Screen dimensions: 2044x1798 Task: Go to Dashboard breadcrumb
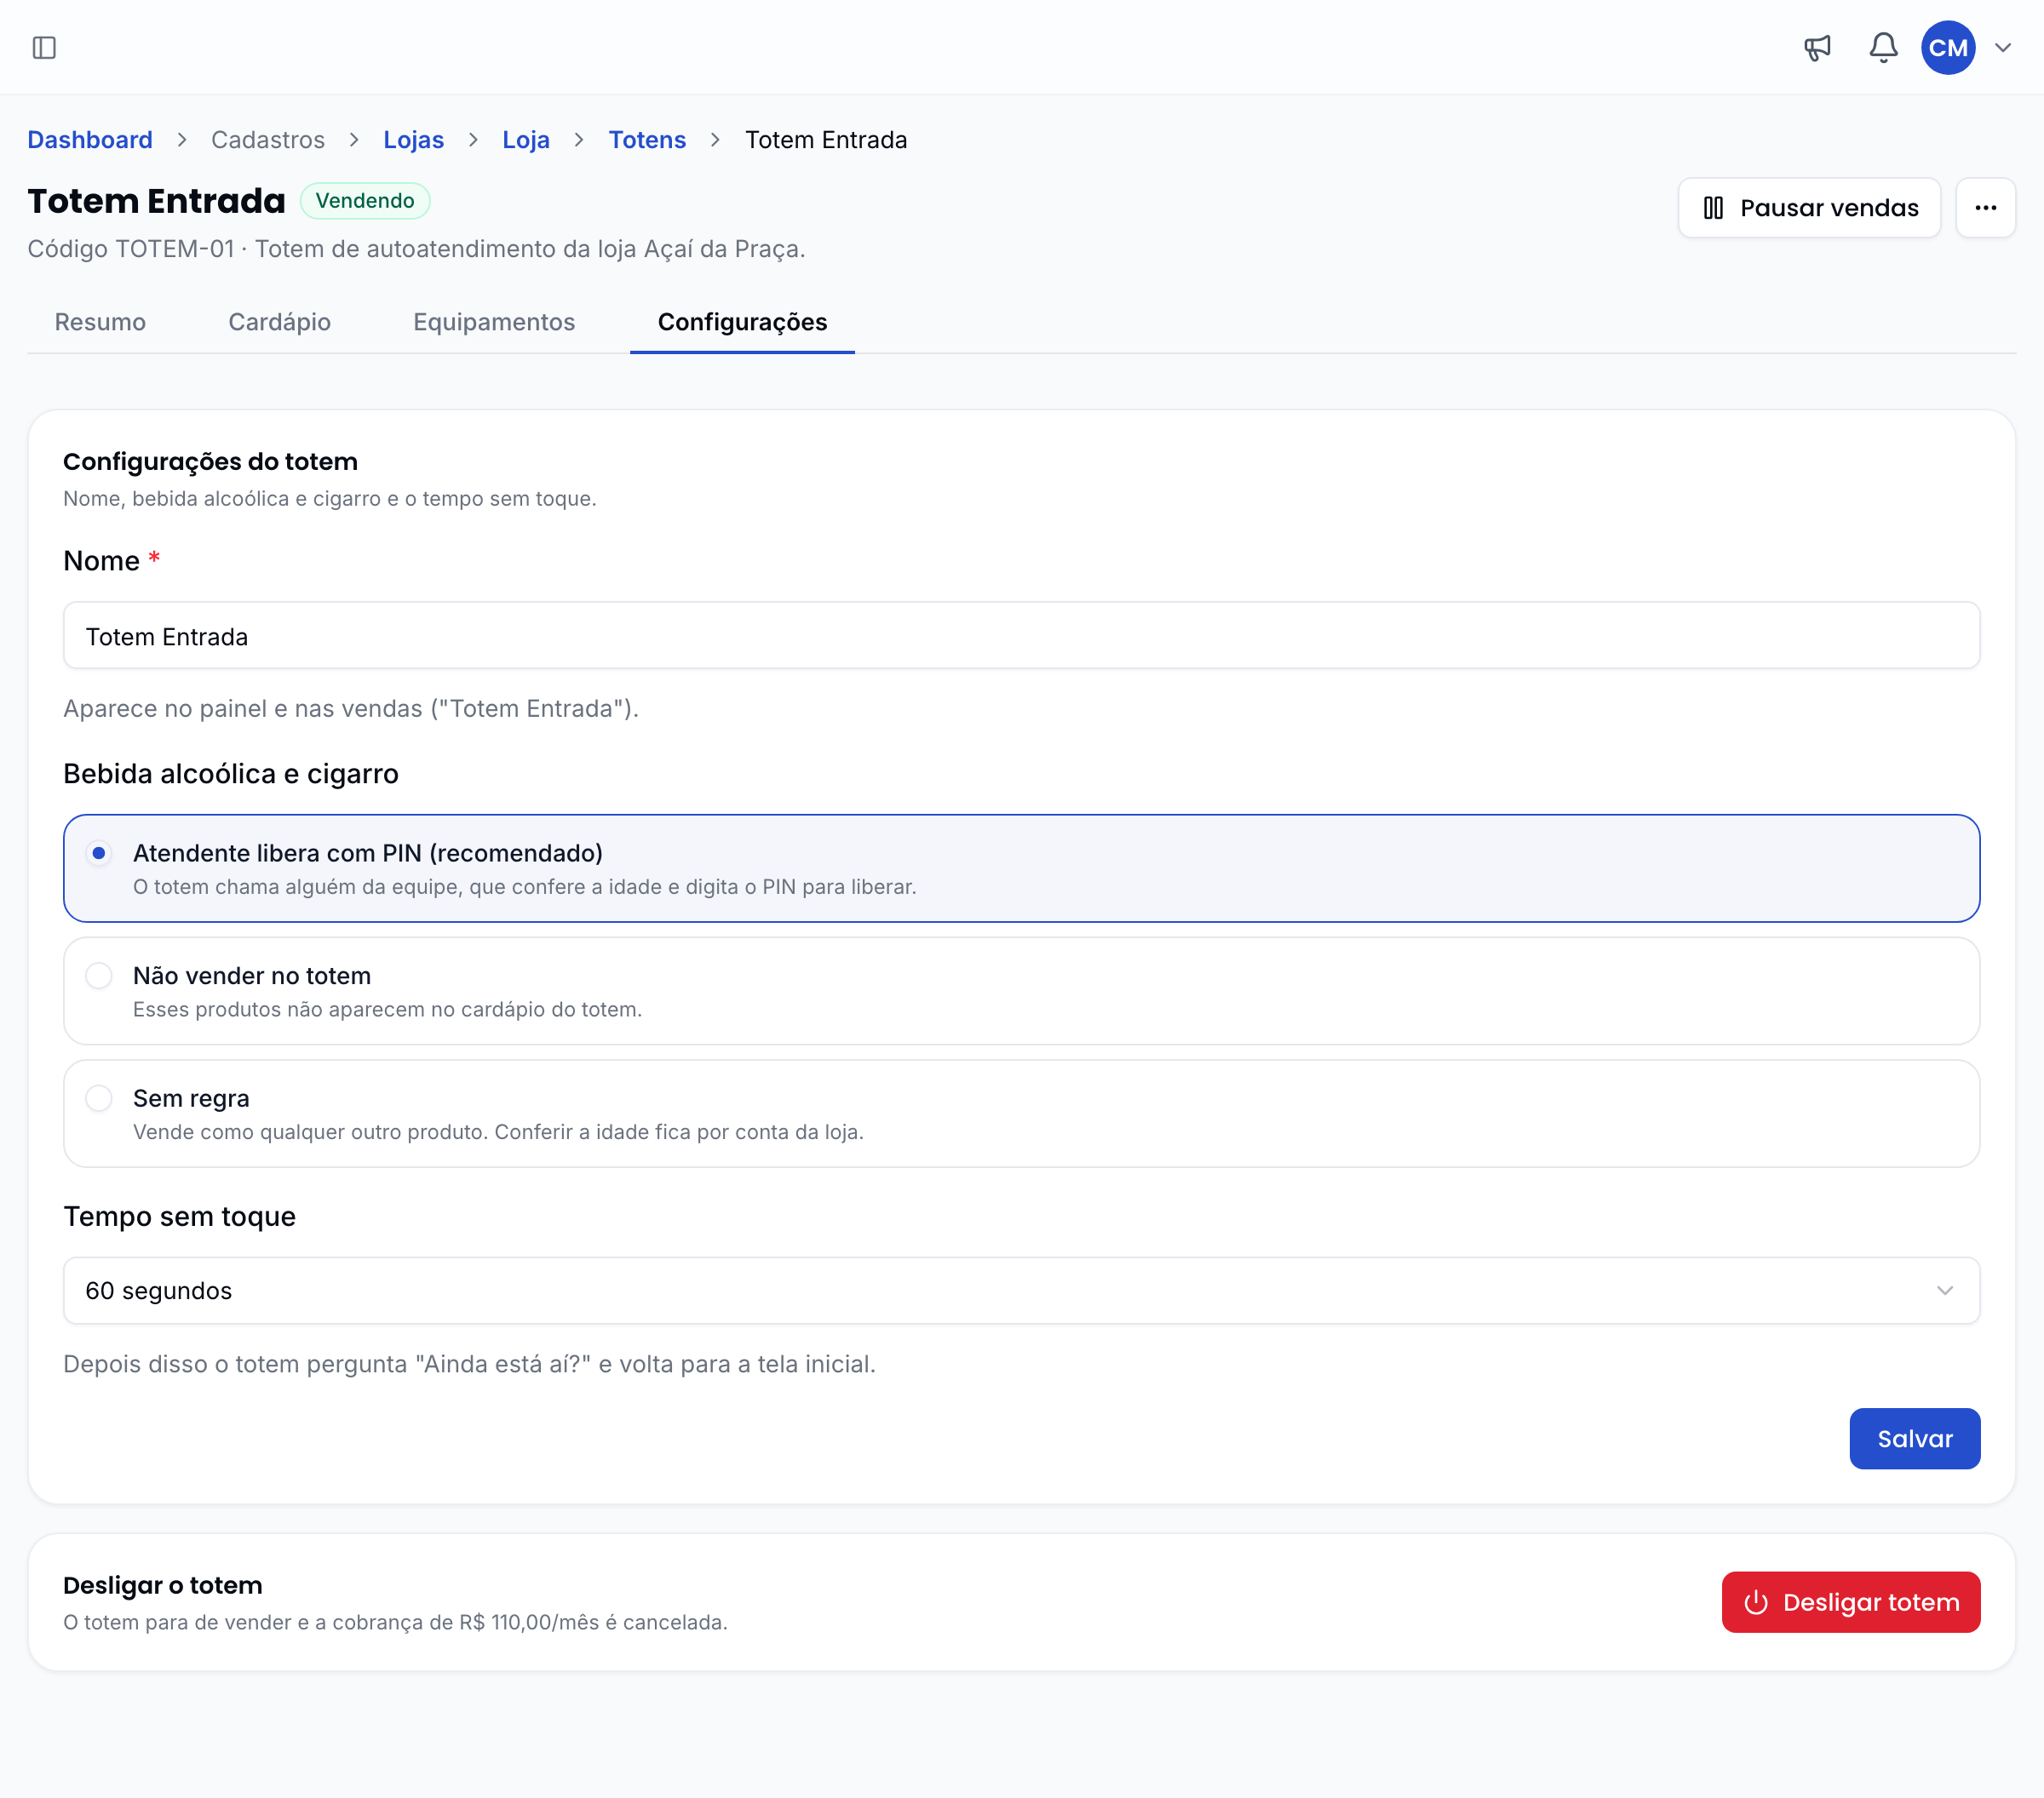(90, 140)
